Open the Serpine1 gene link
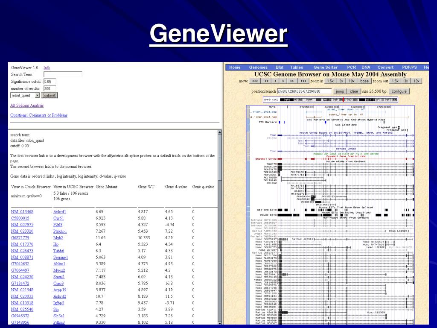 (61, 257)
